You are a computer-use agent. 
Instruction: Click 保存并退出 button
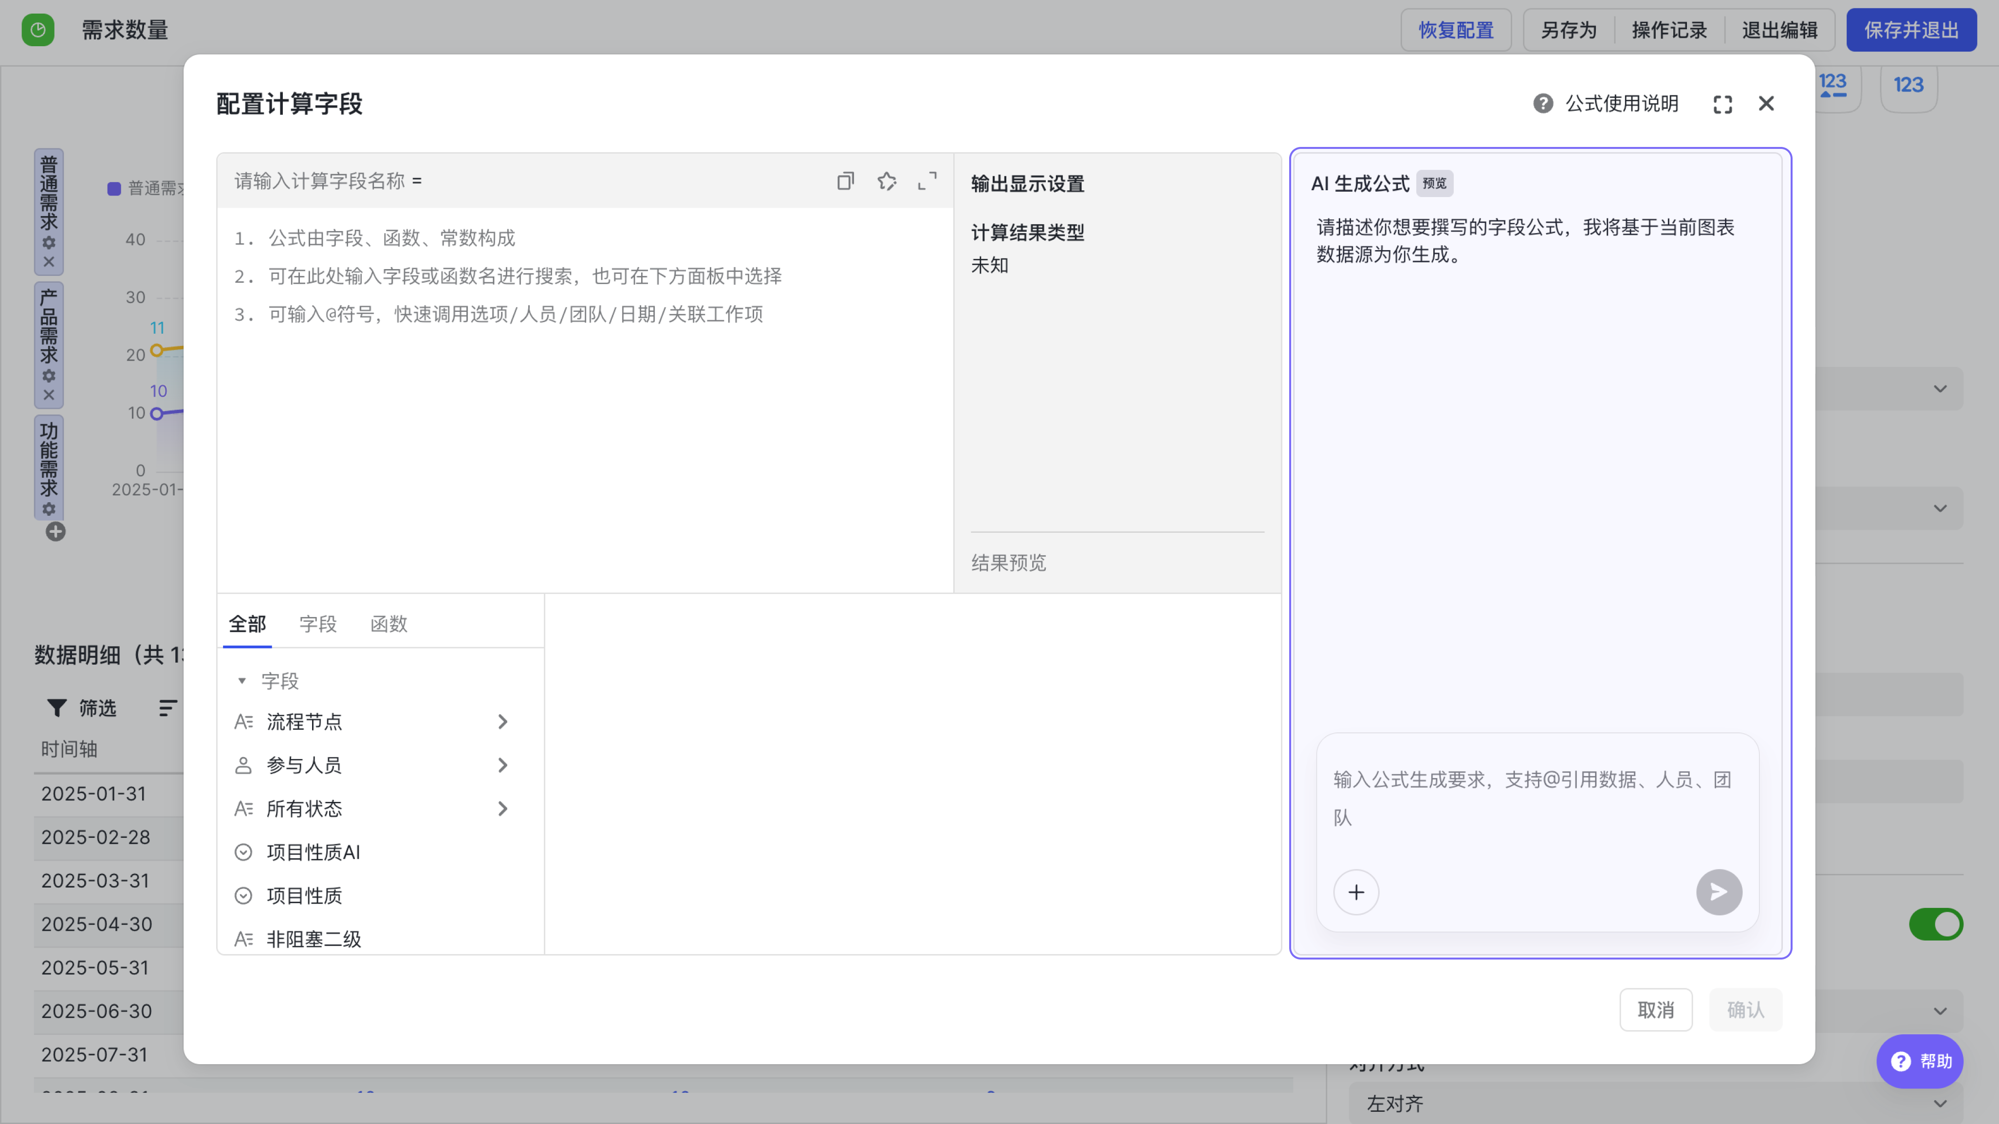tap(1911, 30)
